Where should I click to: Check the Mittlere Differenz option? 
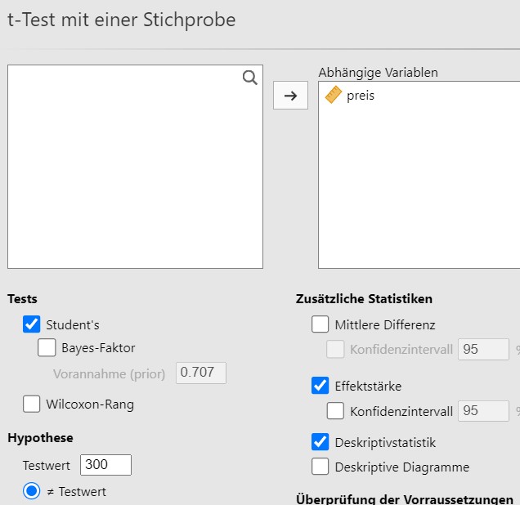click(320, 324)
